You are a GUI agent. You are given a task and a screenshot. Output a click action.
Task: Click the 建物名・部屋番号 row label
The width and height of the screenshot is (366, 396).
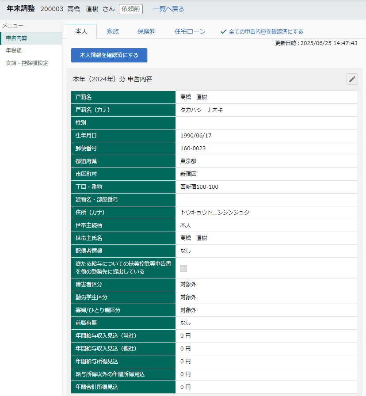[97, 199]
